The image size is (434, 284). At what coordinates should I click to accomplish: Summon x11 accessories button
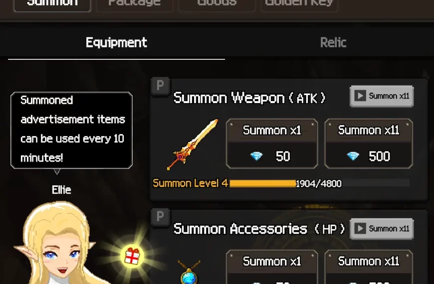tap(369, 267)
